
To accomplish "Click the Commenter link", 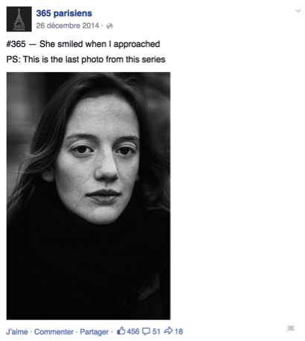I will coord(54,332).
